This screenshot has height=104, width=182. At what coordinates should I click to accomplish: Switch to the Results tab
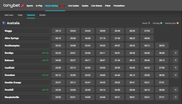click(x=43, y=15)
